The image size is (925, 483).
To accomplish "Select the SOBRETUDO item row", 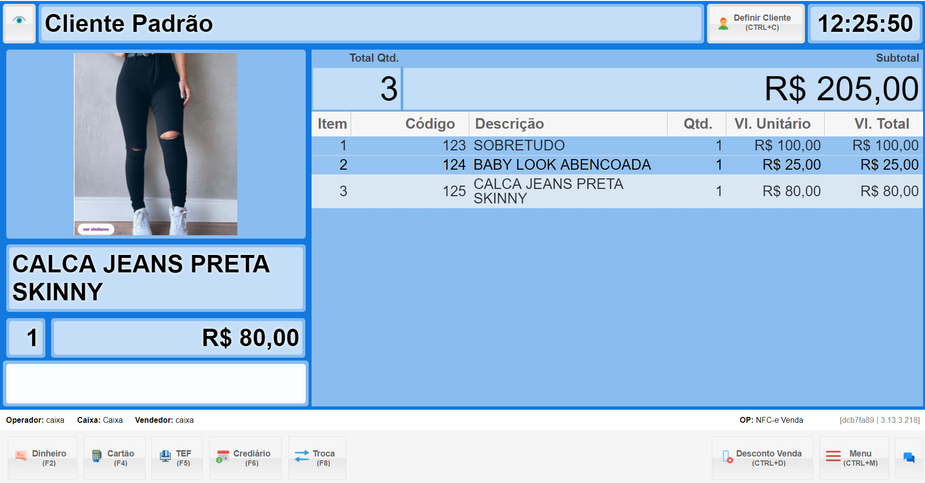I will (617, 146).
